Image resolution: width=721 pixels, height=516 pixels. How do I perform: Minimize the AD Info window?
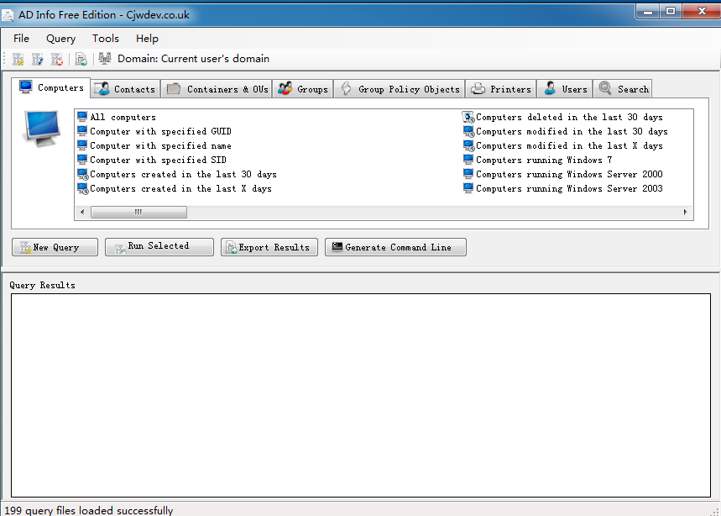coord(648,12)
